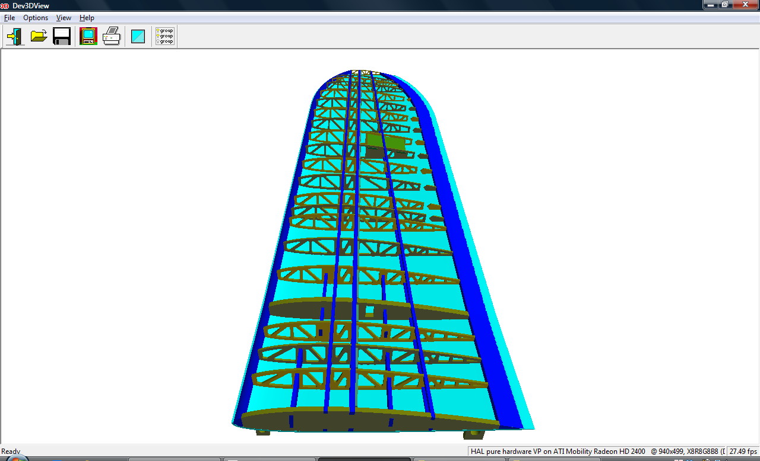Image resolution: width=760 pixels, height=461 pixels.
Task: Save the model with the floppy disk icon
Action: [62, 36]
